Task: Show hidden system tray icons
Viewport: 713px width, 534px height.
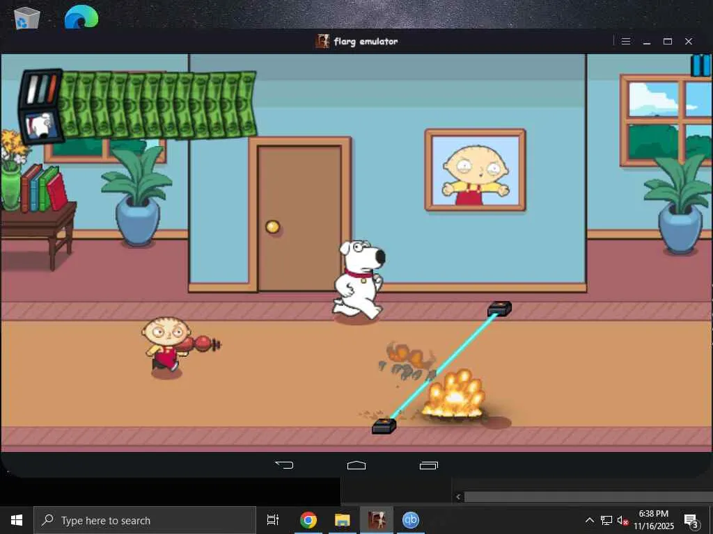Action: [589, 520]
